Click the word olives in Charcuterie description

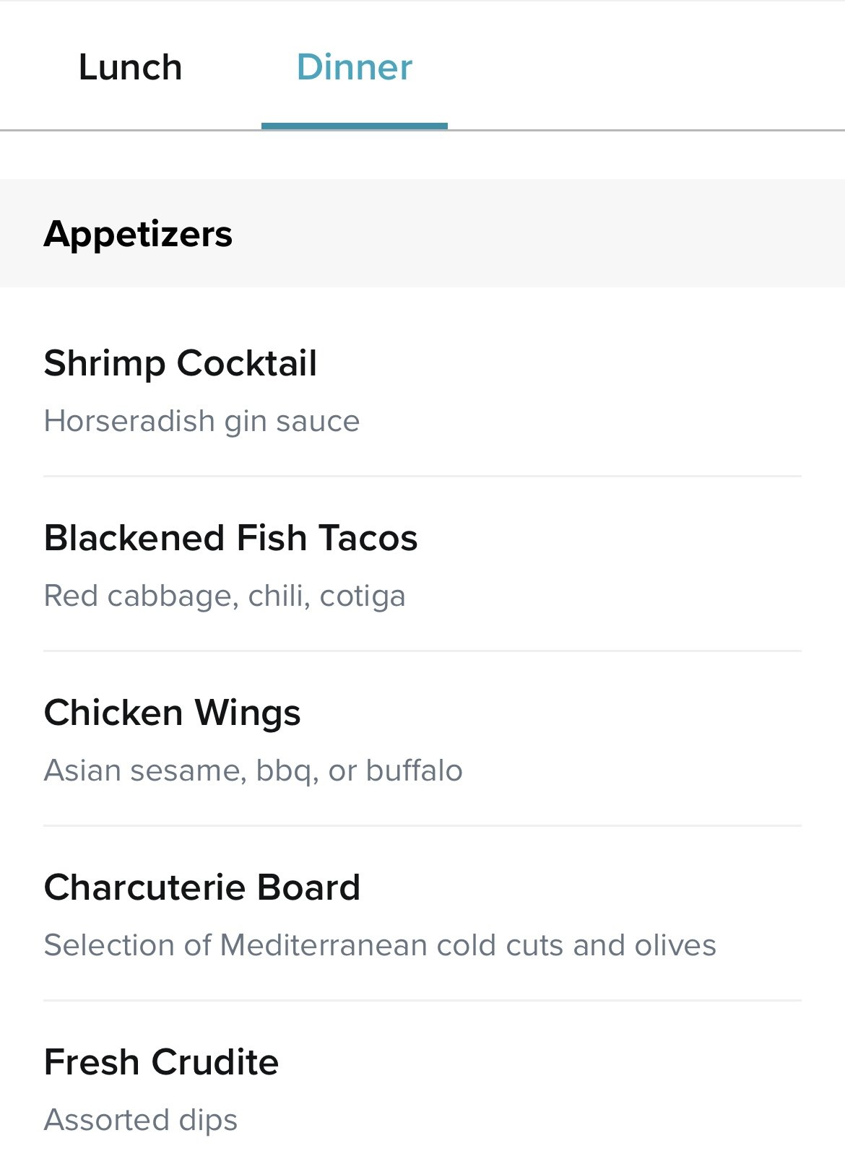(675, 945)
